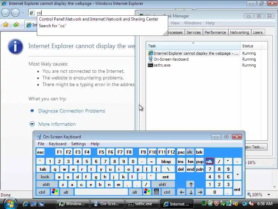Click Switch between windows Quick Launch icon
The height and width of the screenshot is (209, 278).
41,204
